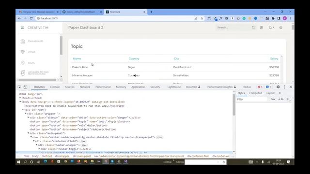Image resolution: width=310 pixels, height=174 pixels.
Task: Activate the DevTools inspect element picker
Action: [19, 87]
